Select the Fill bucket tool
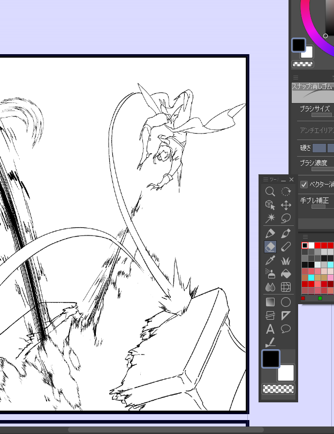The height and width of the screenshot is (434, 334). [x=286, y=274]
